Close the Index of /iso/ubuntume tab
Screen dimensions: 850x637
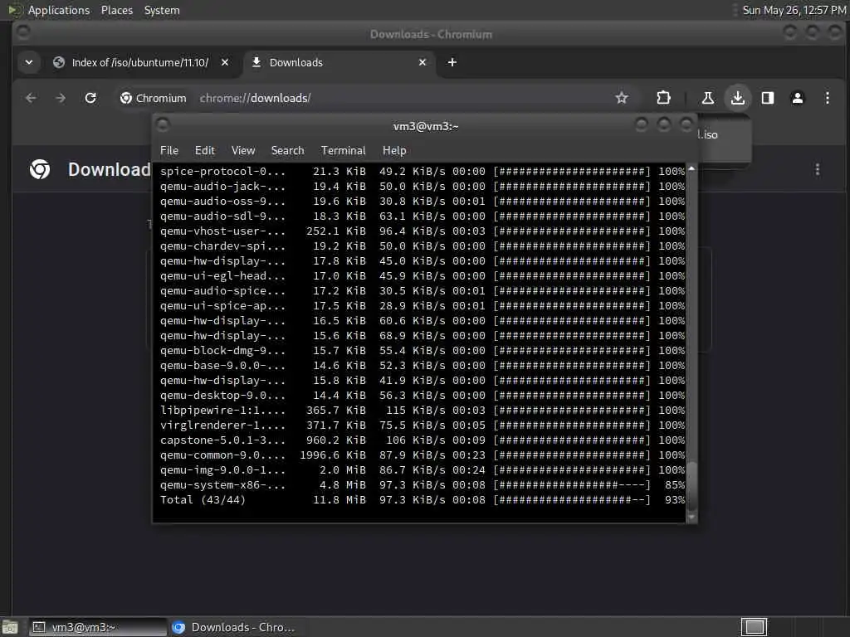coord(225,62)
